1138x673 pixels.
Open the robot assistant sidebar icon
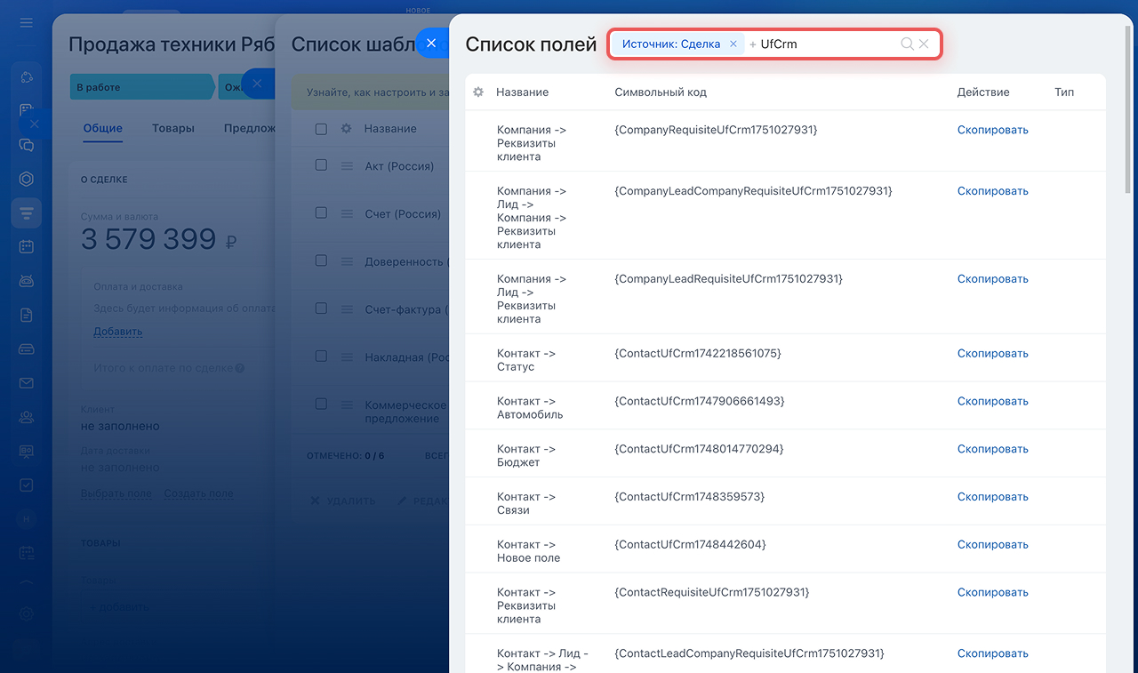[26, 281]
